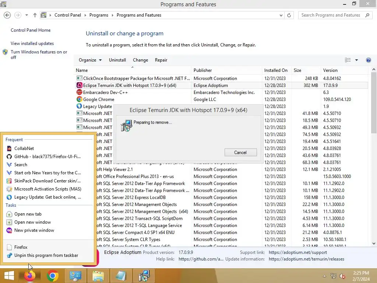Screen dimensions: 377x283
Task: Open the Organize dropdown menu
Action: click(x=90, y=60)
